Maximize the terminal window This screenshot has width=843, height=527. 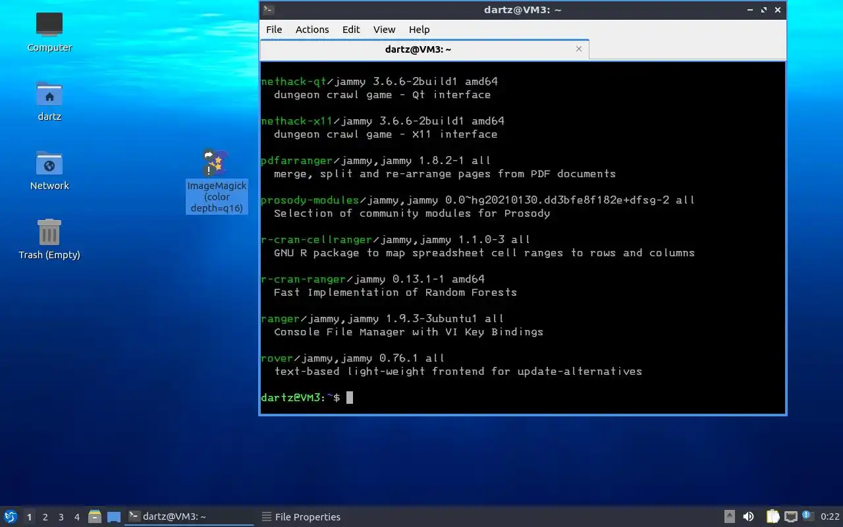[x=764, y=10]
